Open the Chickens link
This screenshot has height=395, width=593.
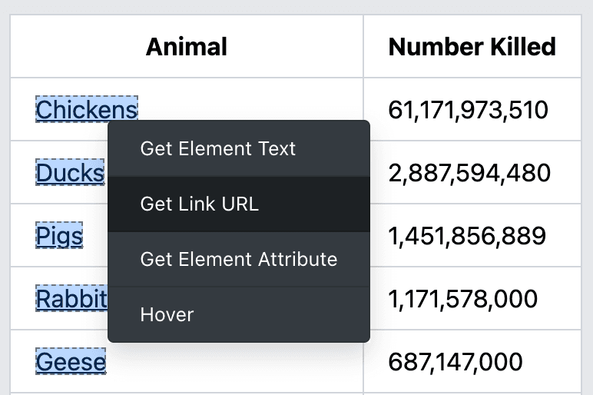coord(86,110)
